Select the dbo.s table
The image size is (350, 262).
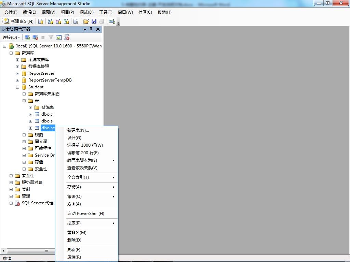[x=47, y=121]
